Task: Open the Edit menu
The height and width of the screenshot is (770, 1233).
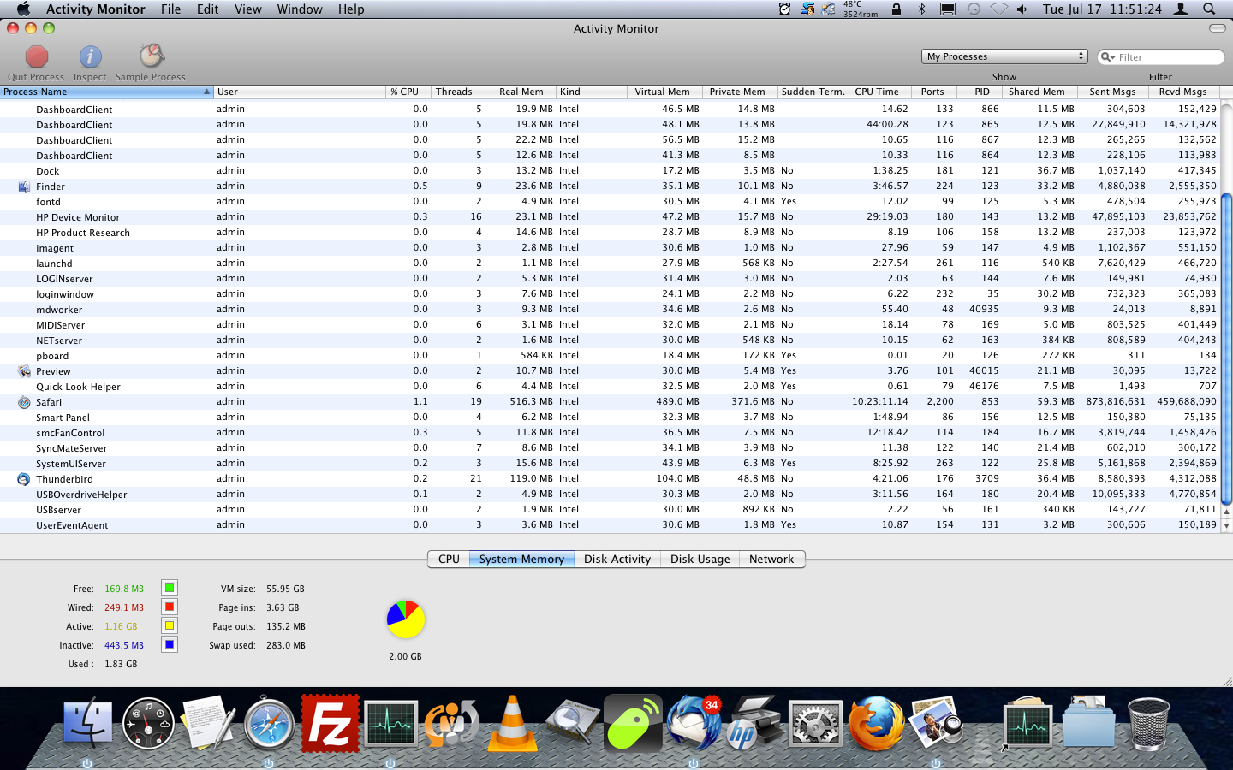Action: pos(207,9)
